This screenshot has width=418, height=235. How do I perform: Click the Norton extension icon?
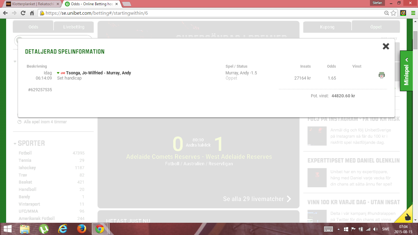tap(403, 13)
